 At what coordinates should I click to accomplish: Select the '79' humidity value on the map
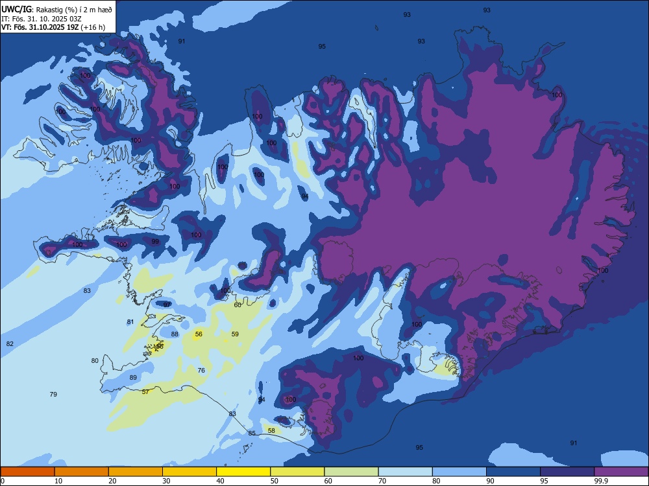pyautogui.click(x=53, y=394)
